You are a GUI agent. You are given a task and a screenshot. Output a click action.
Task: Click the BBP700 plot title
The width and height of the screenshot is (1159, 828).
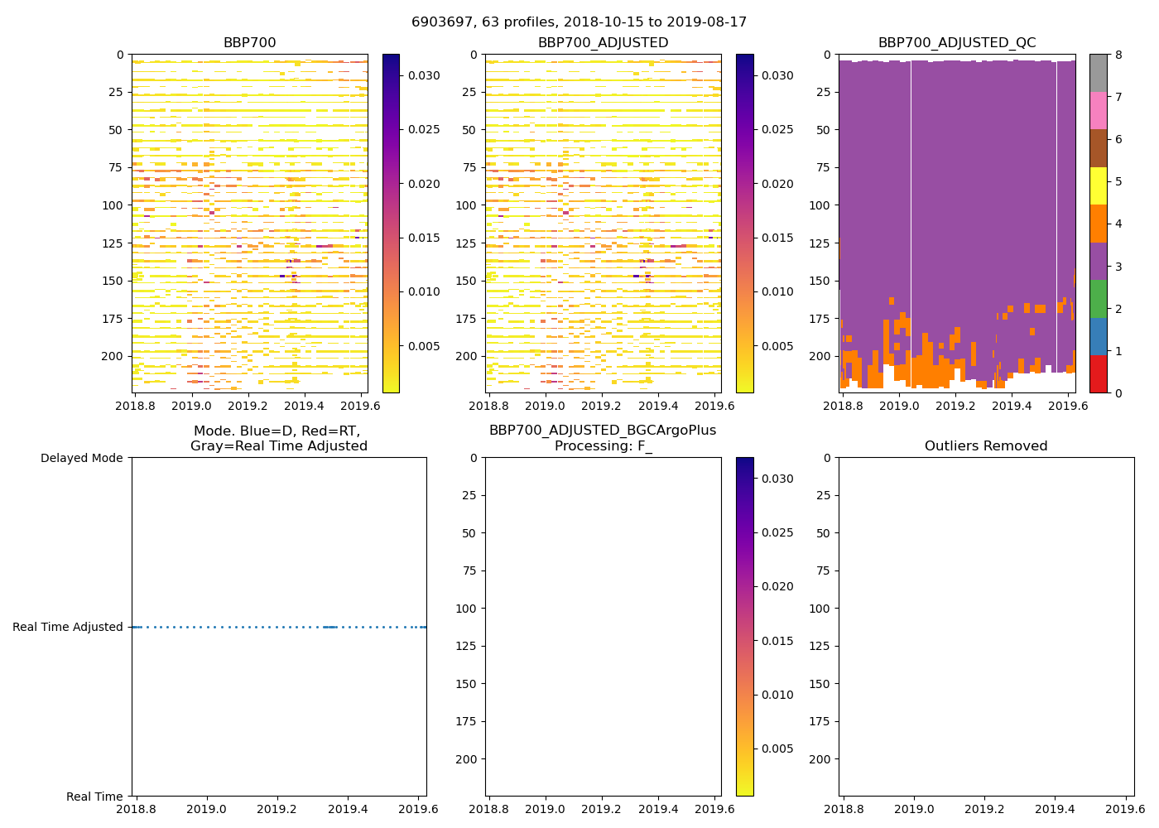pyautogui.click(x=249, y=43)
